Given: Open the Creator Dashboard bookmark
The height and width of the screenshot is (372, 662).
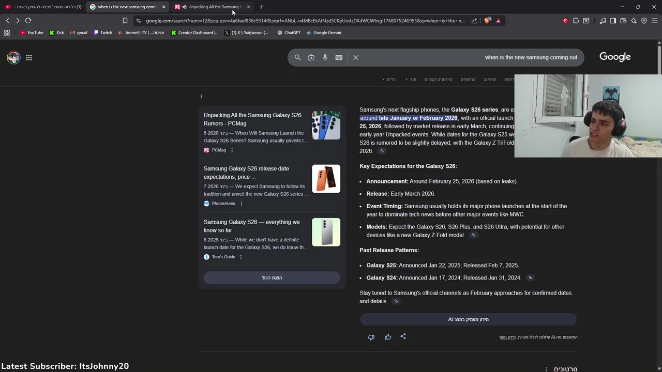Looking at the screenshot, I should [x=195, y=33].
